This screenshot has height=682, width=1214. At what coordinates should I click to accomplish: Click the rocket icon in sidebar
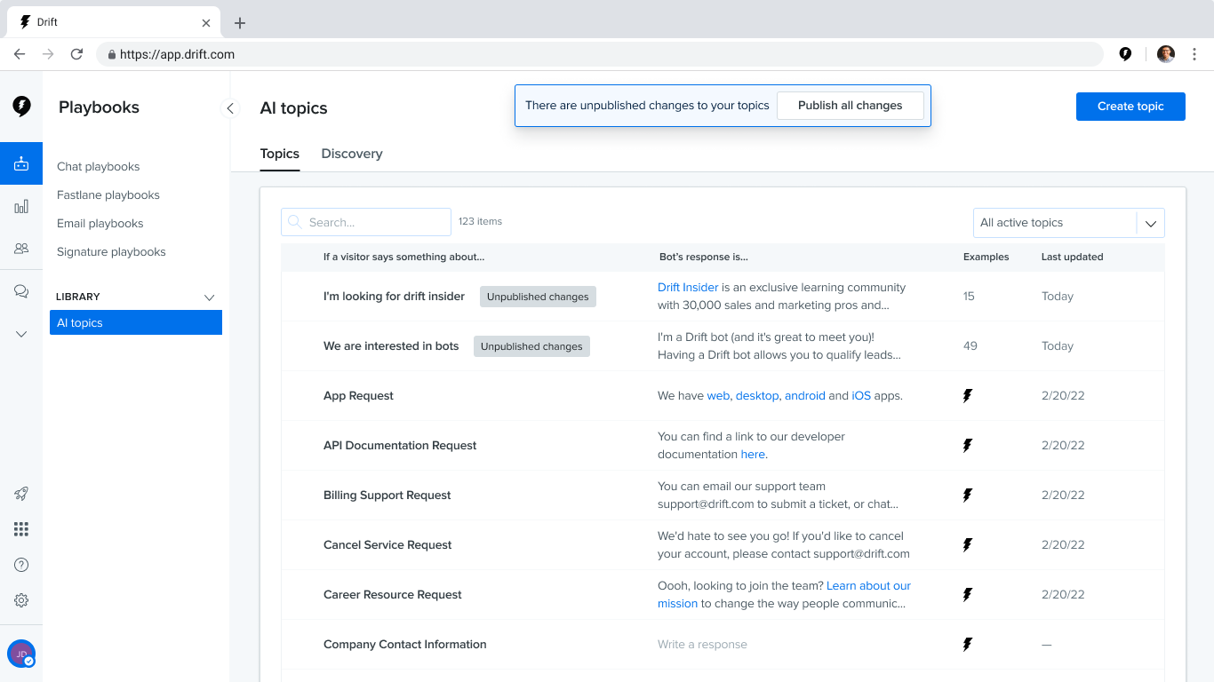pos(21,494)
